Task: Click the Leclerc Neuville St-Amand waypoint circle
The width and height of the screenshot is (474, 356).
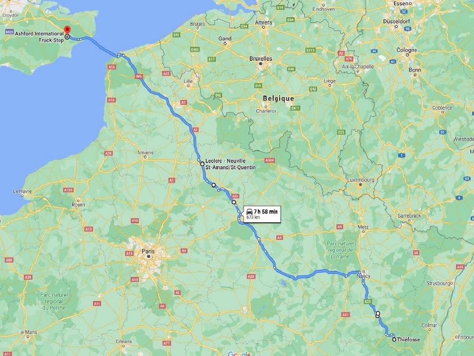Action: 202,164
